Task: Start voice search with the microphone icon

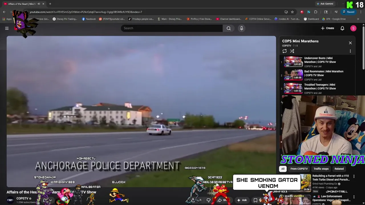Action: 242,28
